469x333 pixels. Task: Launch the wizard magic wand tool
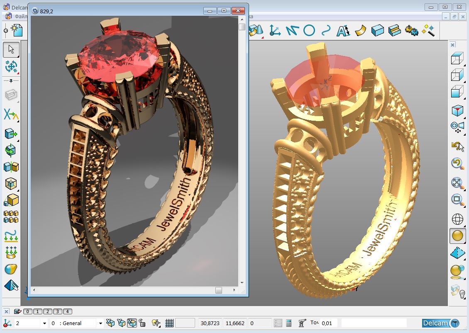pos(428,30)
